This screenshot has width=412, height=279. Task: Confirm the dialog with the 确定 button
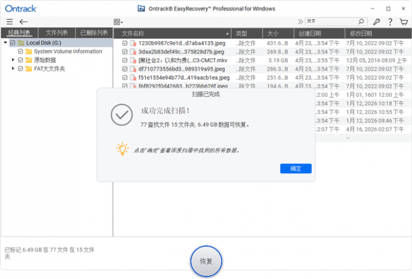pyautogui.click(x=296, y=168)
